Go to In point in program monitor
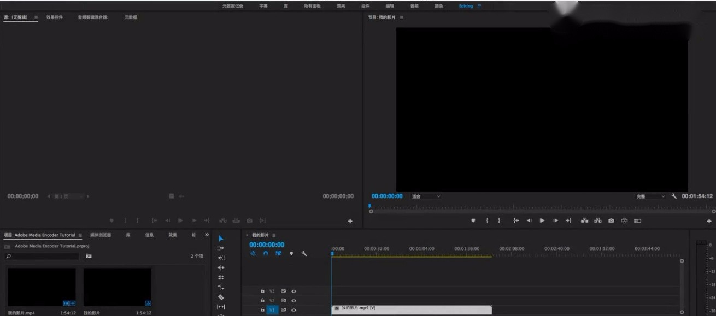The width and height of the screenshot is (716, 316). [516, 220]
